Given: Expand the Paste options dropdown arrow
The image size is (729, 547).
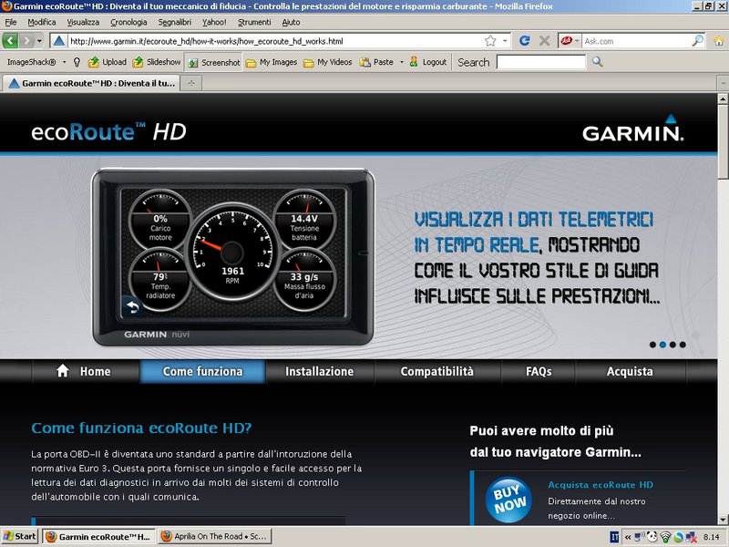Looking at the screenshot, I should click(x=401, y=62).
